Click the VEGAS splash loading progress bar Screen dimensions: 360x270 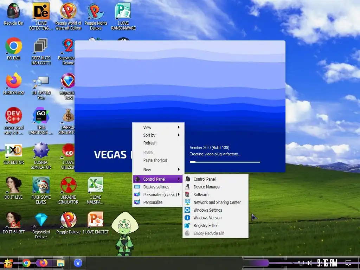[x=225, y=162]
